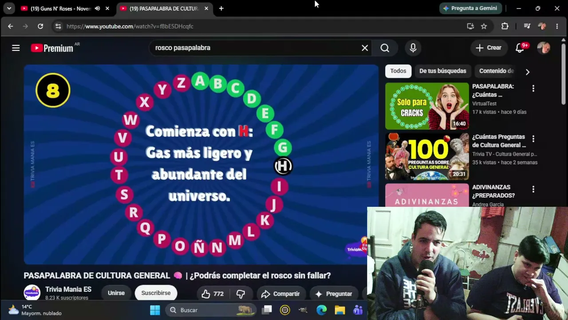
Task: Go back to the previous page
Action: point(11,26)
